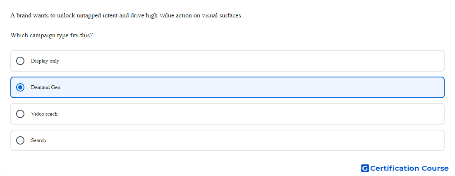Screen dimensions: 455x176
Task: Click the "Video reach" answer label
Action: [44, 114]
